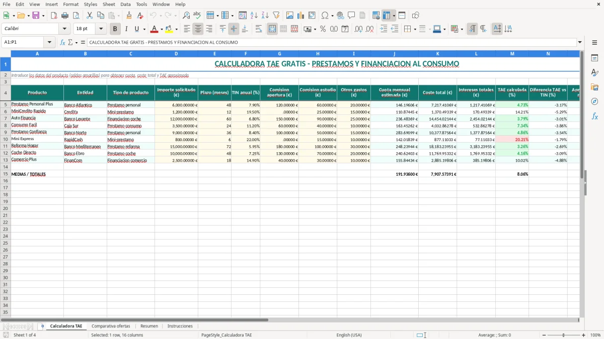Click the Save document icon
Image resolution: width=604 pixels, height=339 pixels.
(x=36, y=16)
